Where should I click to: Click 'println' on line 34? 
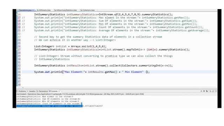(56, 72)
